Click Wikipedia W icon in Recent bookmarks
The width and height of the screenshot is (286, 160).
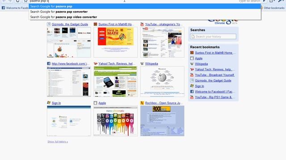tap(192, 64)
